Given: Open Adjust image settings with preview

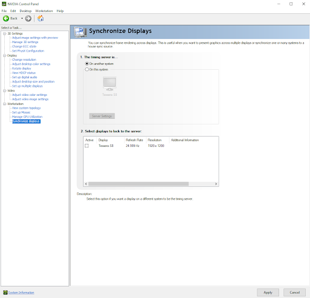Looking at the screenshot, I should click(35, 38).
